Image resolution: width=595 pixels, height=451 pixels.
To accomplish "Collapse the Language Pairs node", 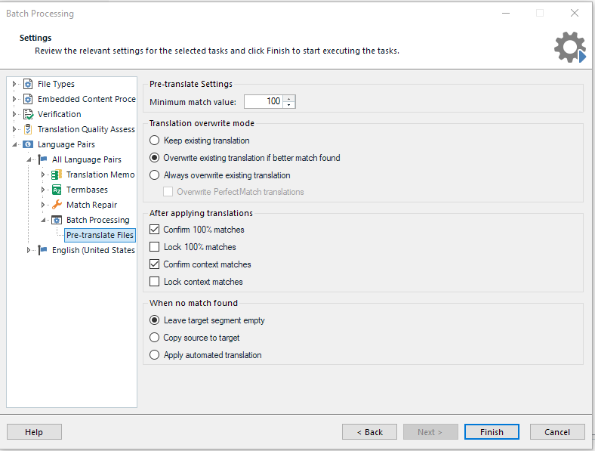I will pyautogui.click(x=14, y=144).
